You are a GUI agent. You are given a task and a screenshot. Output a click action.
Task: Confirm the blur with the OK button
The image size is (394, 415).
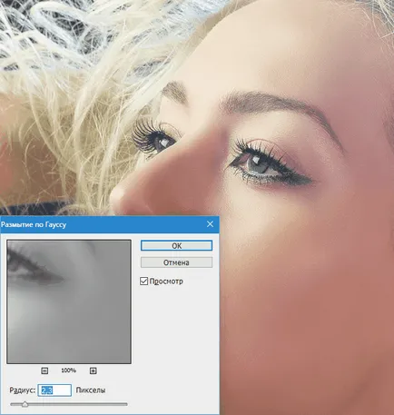pyautogui.click(x=176, y=245)
